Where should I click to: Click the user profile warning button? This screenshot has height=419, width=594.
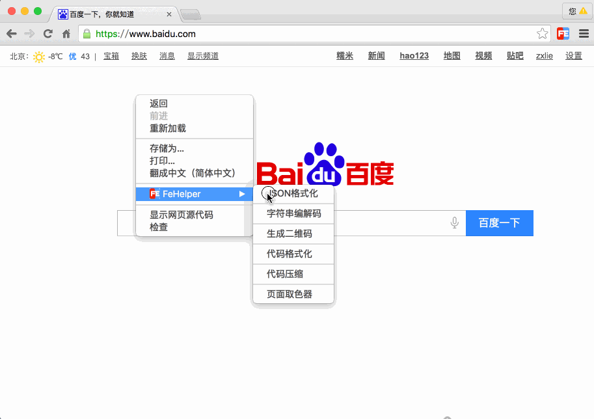[577, 11]
